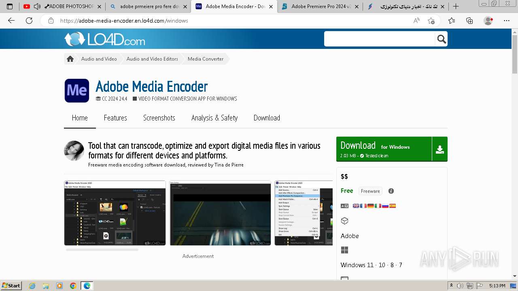Image resolution: width=518 pixels, height=291 pixels.
Task: Open the middle video preview screenshot thumbnail
Action: point(220,213)
